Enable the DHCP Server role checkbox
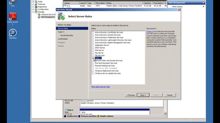 click(x=93, y=48)
